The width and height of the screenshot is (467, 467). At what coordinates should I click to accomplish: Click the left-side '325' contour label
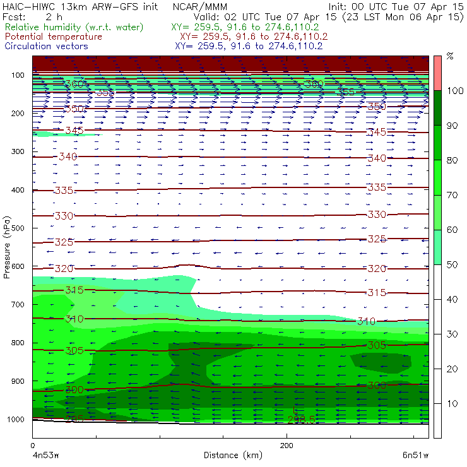coord(64,242)
